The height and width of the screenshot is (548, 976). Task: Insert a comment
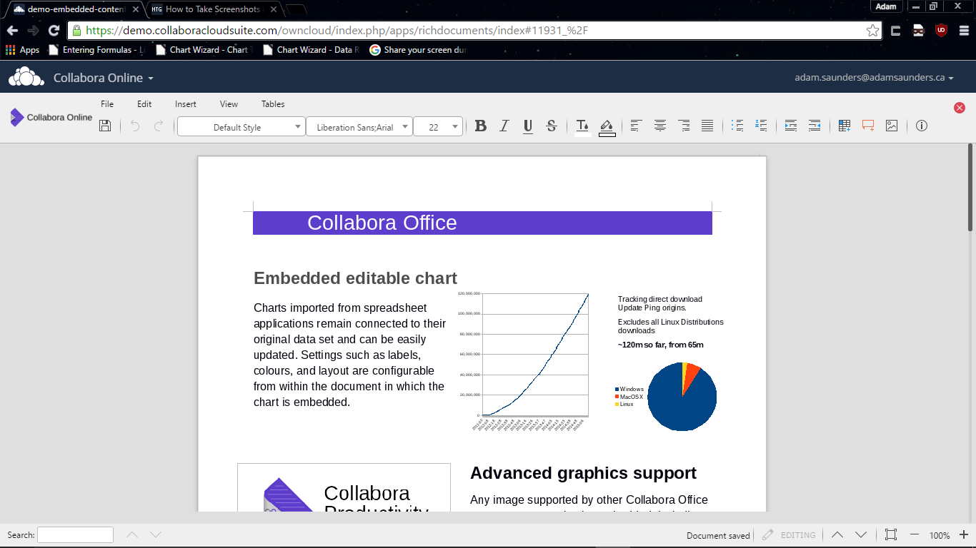click(867, 126)
